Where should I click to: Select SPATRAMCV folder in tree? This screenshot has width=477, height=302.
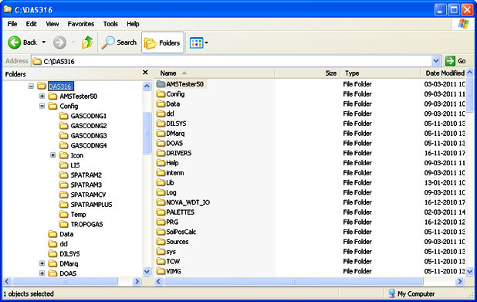pos(88,195)
